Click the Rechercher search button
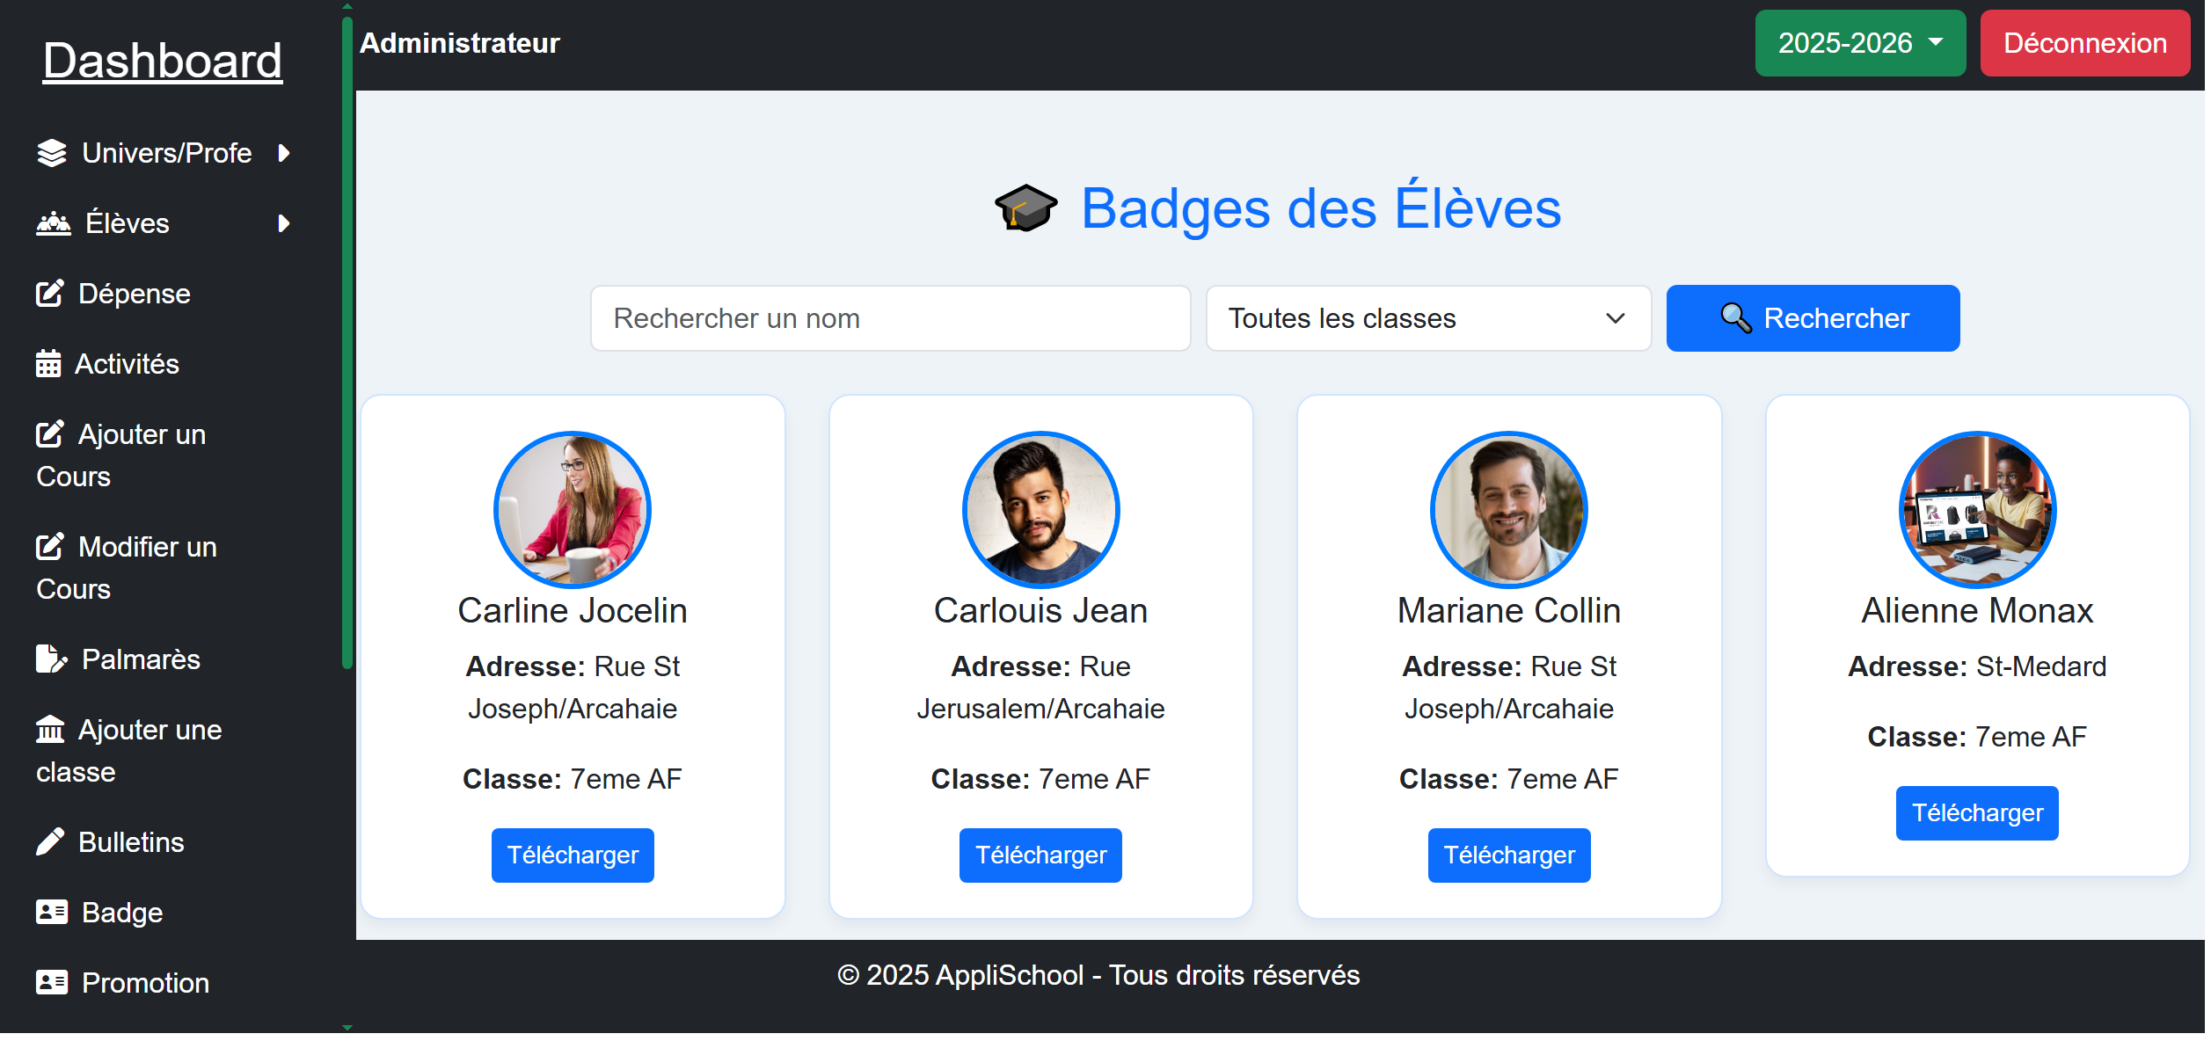 point(1812,318)
